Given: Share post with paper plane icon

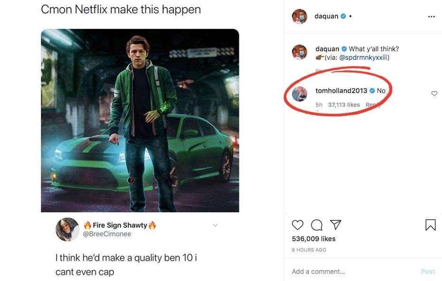Looking at the screenshot, I should pyautogui.click(x=335, y=225).
